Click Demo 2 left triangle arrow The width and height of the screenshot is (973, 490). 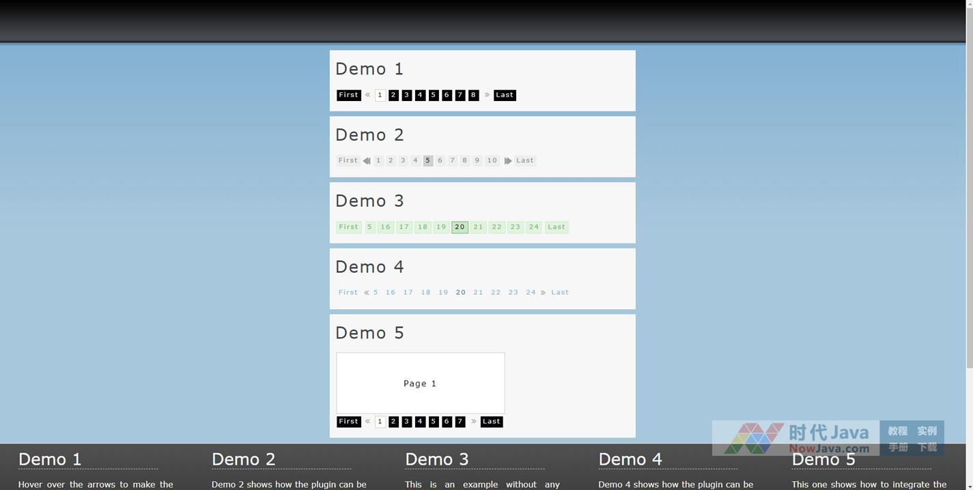(x=367, y=161)
